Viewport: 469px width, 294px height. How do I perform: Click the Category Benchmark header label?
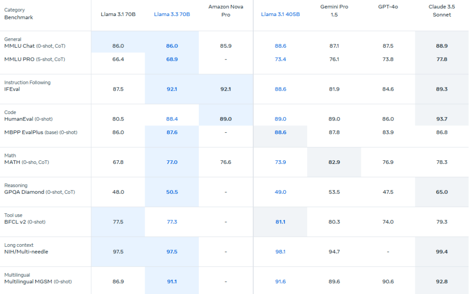(x=18, y=14)
